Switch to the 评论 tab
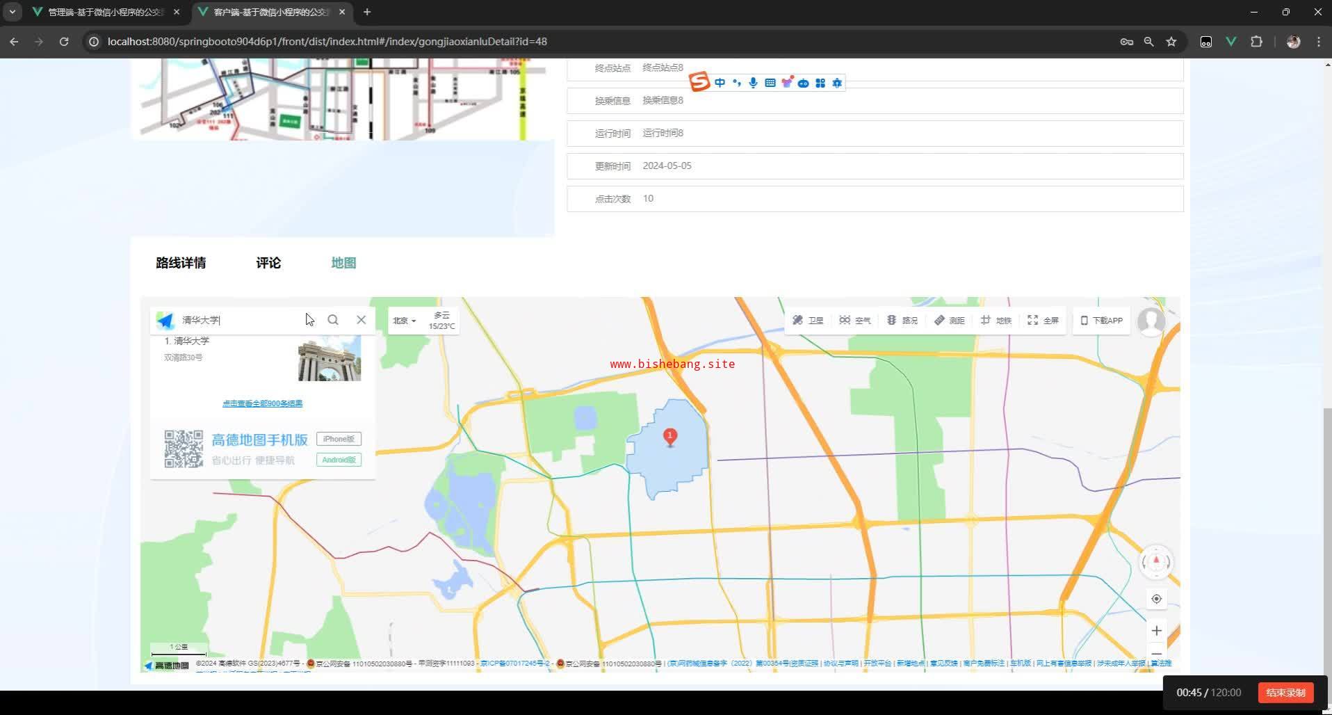 point(268,263)
